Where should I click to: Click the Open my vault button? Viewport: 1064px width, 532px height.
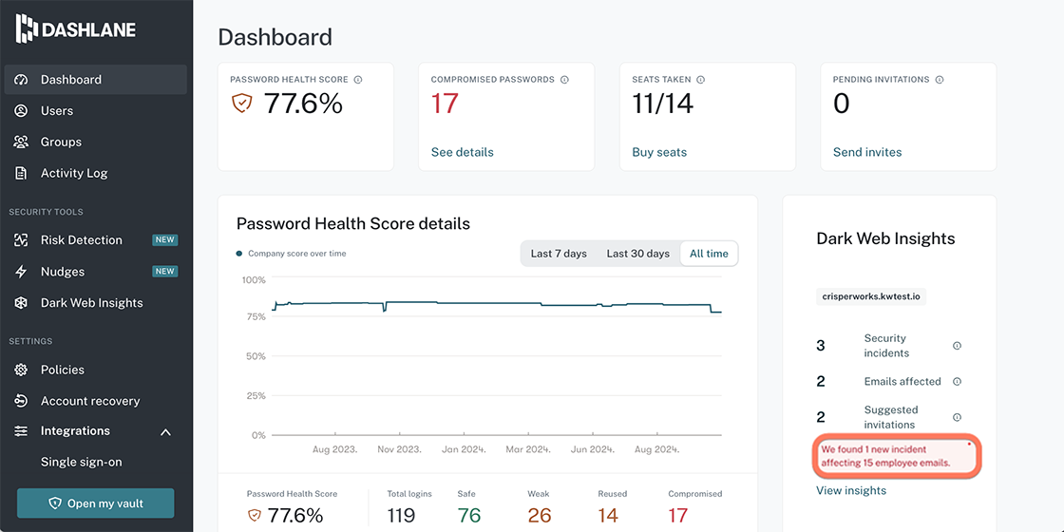[96, 503]
